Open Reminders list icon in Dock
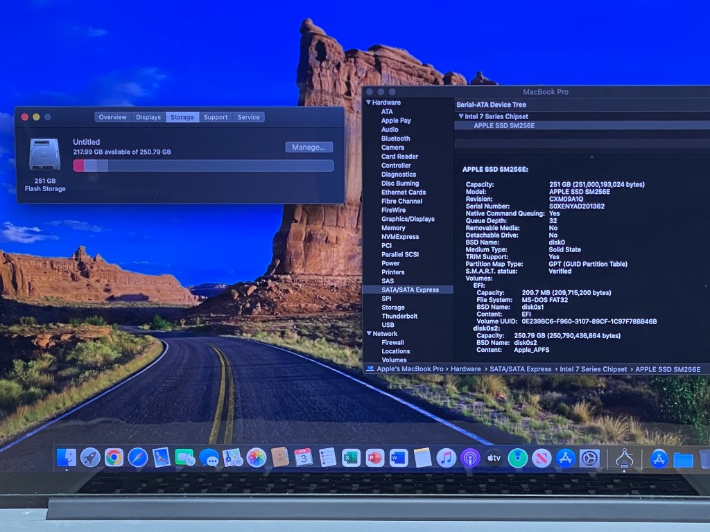The width and height of the screenshot is (710, 532). (x=327, y=457)
